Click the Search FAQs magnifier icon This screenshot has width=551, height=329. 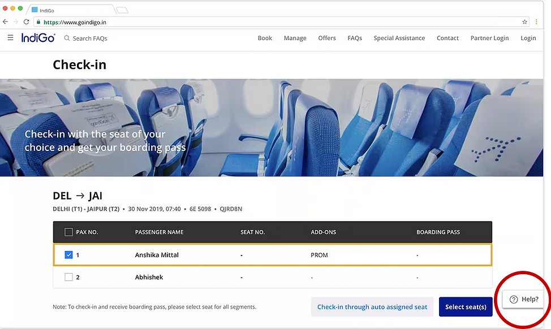point(67,38)
